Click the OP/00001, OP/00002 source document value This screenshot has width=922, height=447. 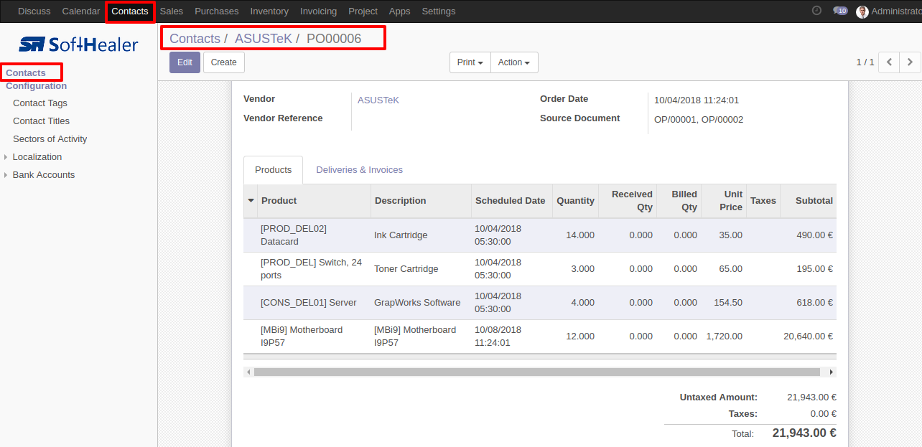699,120
